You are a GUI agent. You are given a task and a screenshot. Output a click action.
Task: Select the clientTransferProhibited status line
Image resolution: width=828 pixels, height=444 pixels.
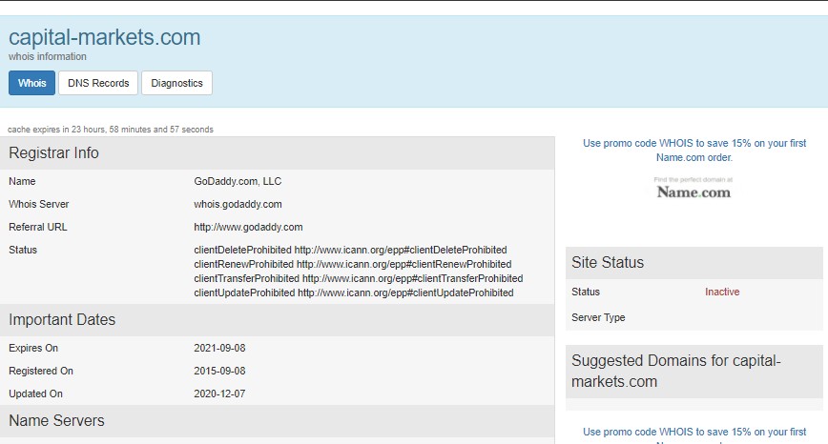(358, 278)
